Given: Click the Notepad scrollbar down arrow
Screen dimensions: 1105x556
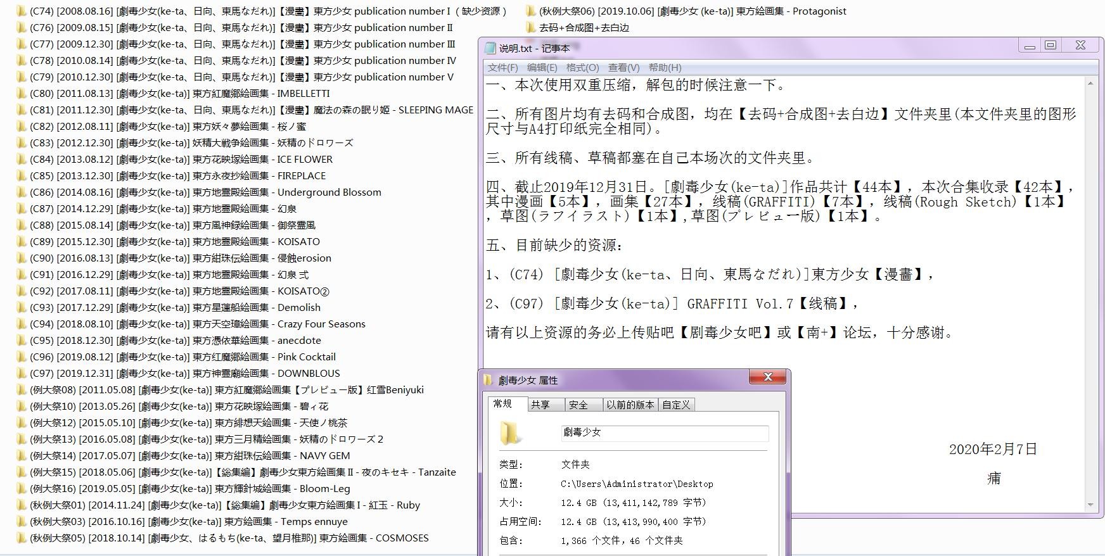Looking at the screenshot, I should pos(1090,505).
